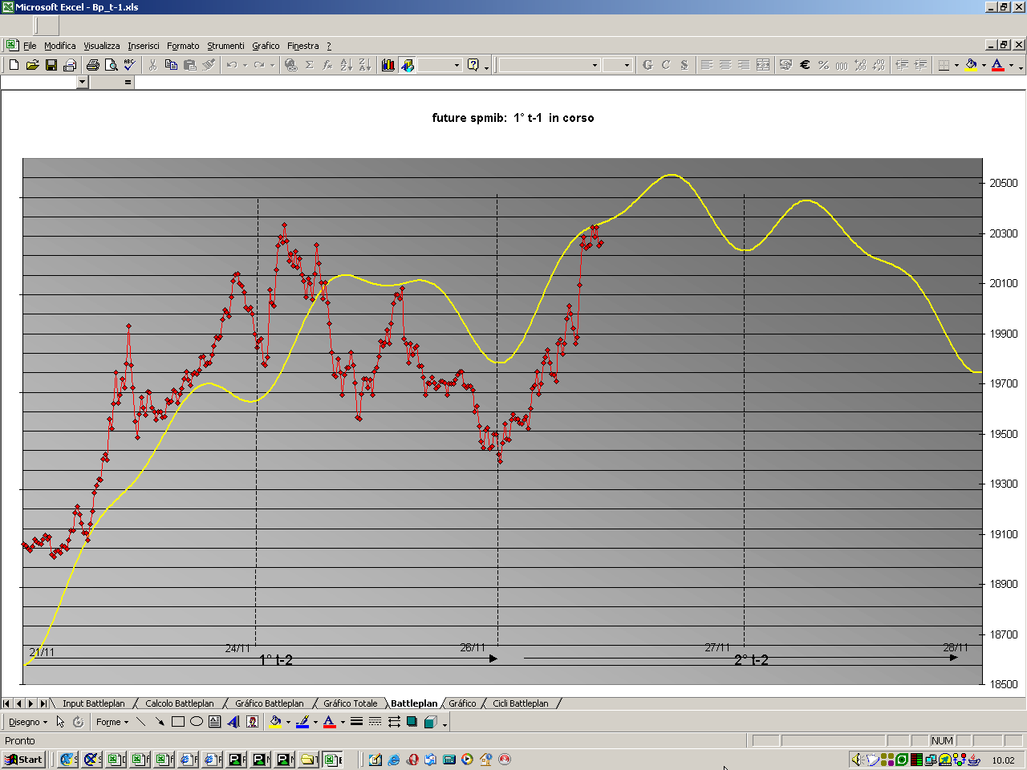Switch to Gráfico Totale sheet tab
The image size is (1027, 770).
pos(351,703)
